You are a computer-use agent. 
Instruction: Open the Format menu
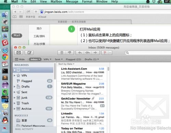click(x=87, y=2)
